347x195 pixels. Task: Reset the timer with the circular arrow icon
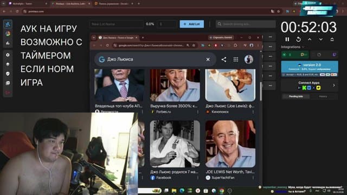click(298, 40)
